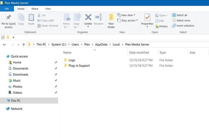Sort by the Type column header
The height and width of the screenshot is (138, 209).
163,53
